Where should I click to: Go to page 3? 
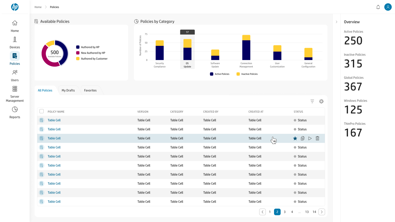(285, 212)
